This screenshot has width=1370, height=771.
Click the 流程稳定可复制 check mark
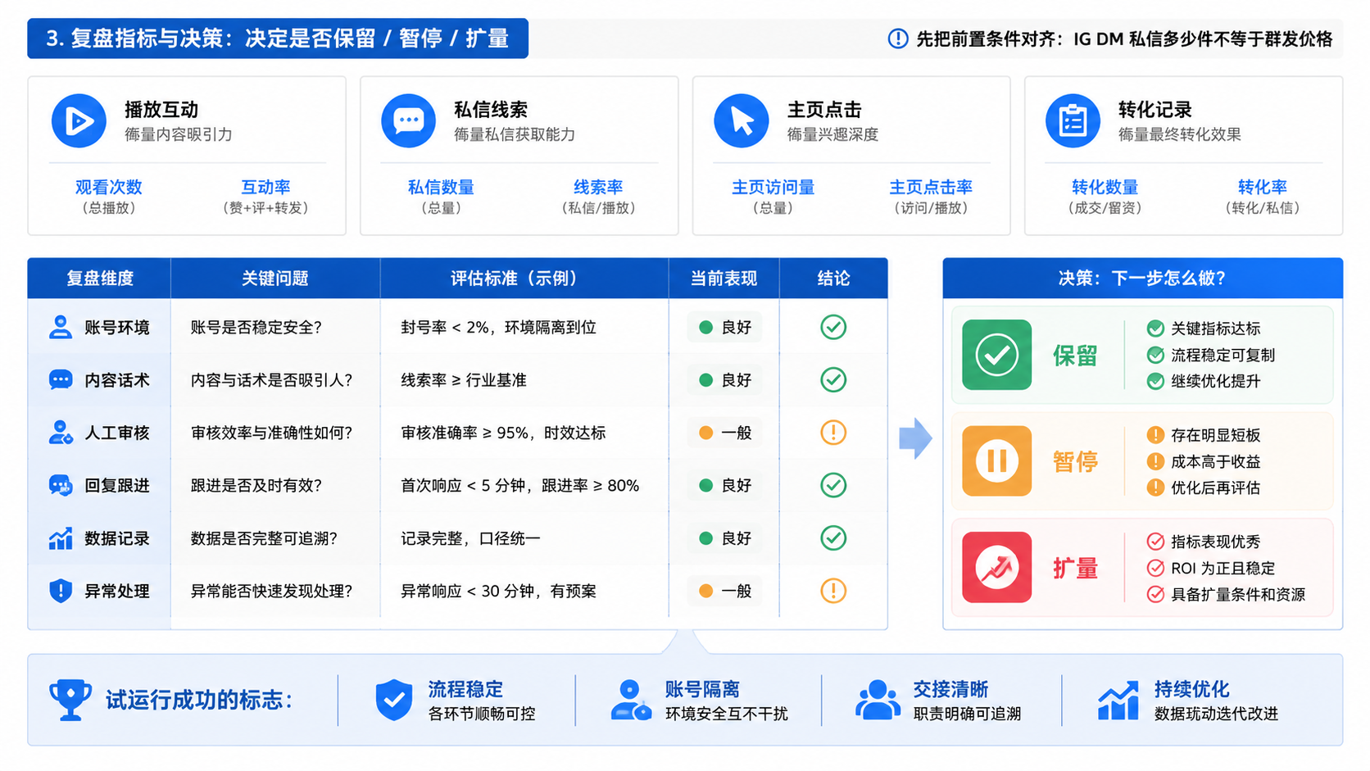click(1155, 355)
